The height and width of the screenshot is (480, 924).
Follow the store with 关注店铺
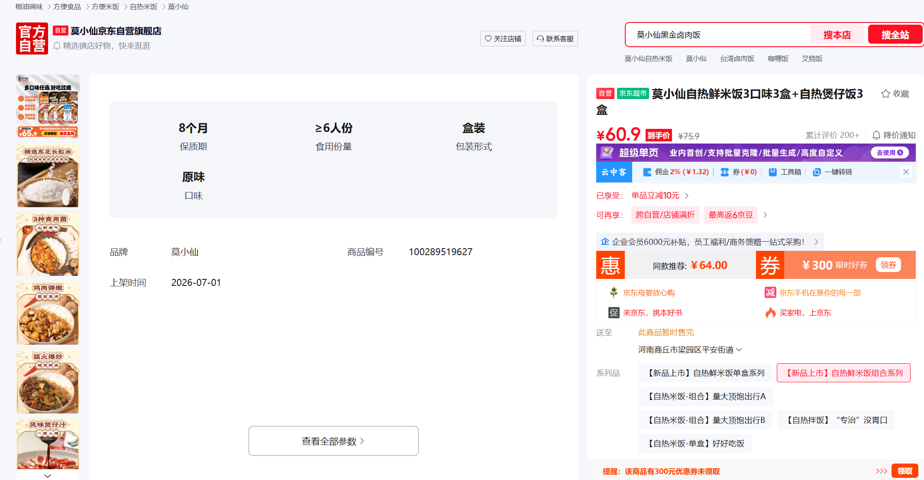[503, 38]
